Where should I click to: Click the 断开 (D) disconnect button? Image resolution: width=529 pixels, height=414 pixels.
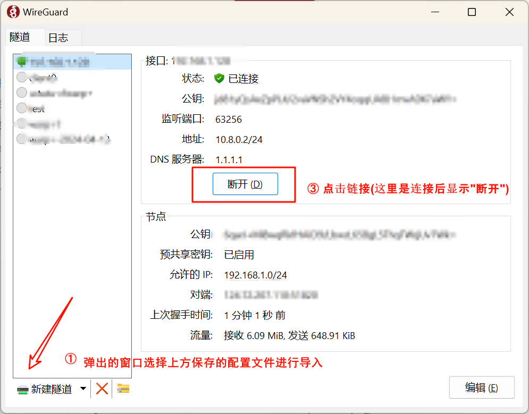(x=245, y=184)
